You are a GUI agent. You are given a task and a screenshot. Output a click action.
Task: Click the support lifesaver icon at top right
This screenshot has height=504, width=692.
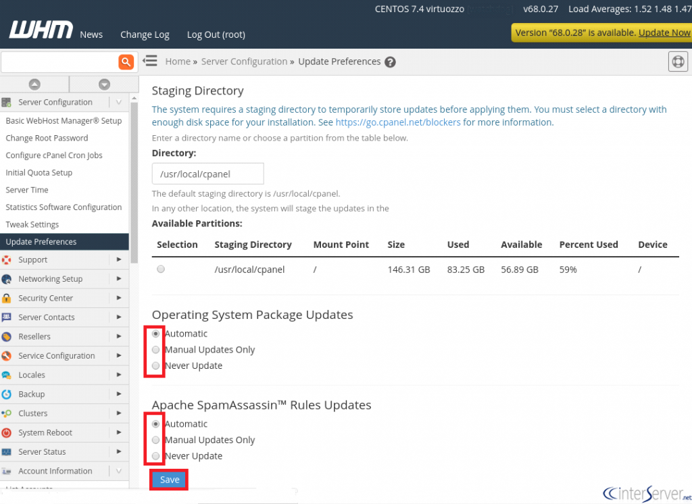(x=678, y=61)
